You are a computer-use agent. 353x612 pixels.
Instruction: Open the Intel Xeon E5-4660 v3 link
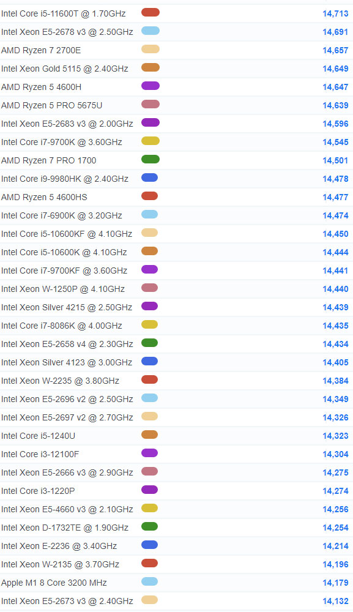(67, 509)
